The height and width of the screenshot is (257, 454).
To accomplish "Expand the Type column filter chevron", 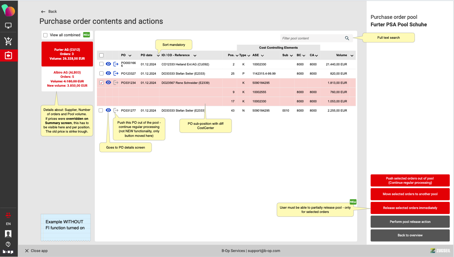I will [248, 55].
